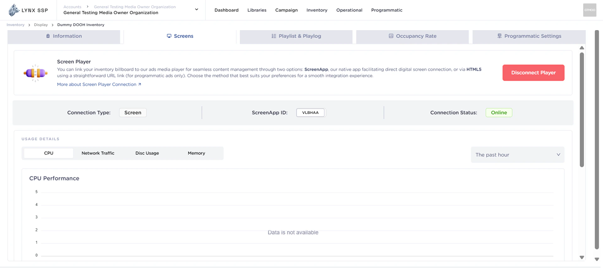The height and width of the screenshot is (268, 603).
Task: Select the Network Traffic usage tab
Action: point(98,153)
